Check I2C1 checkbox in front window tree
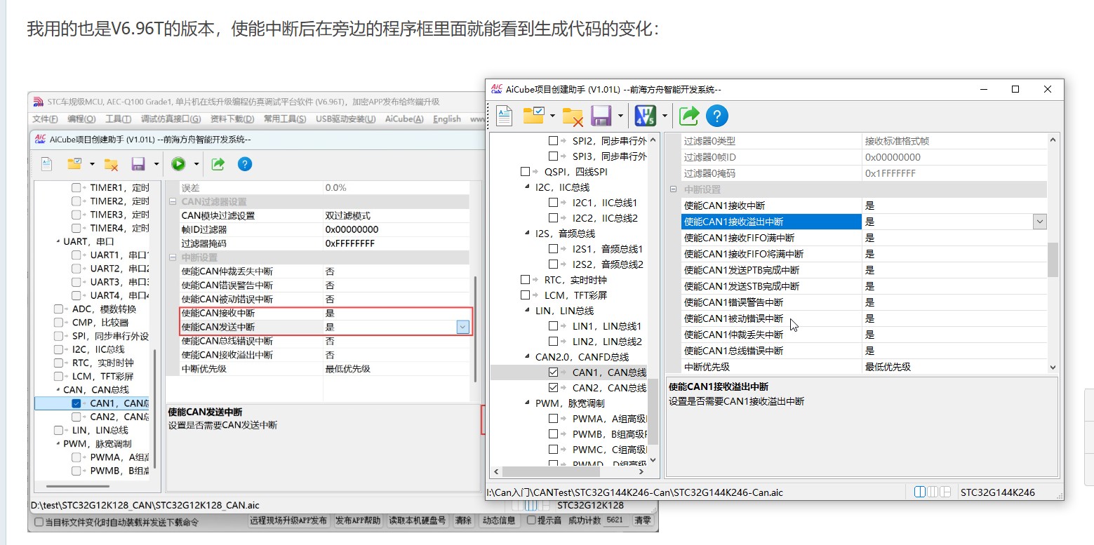 click(553, 203)
